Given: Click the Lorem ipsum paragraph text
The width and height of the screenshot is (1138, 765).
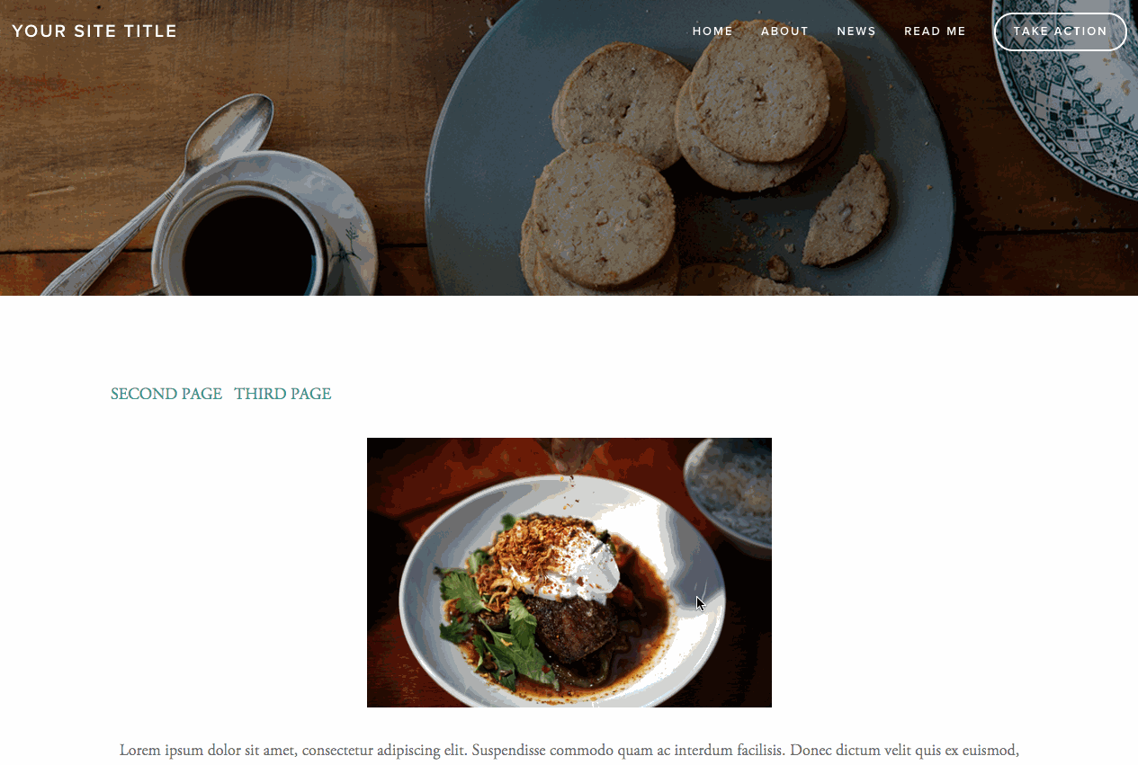Looking at the screenshot, I should [x=569, y=750].
